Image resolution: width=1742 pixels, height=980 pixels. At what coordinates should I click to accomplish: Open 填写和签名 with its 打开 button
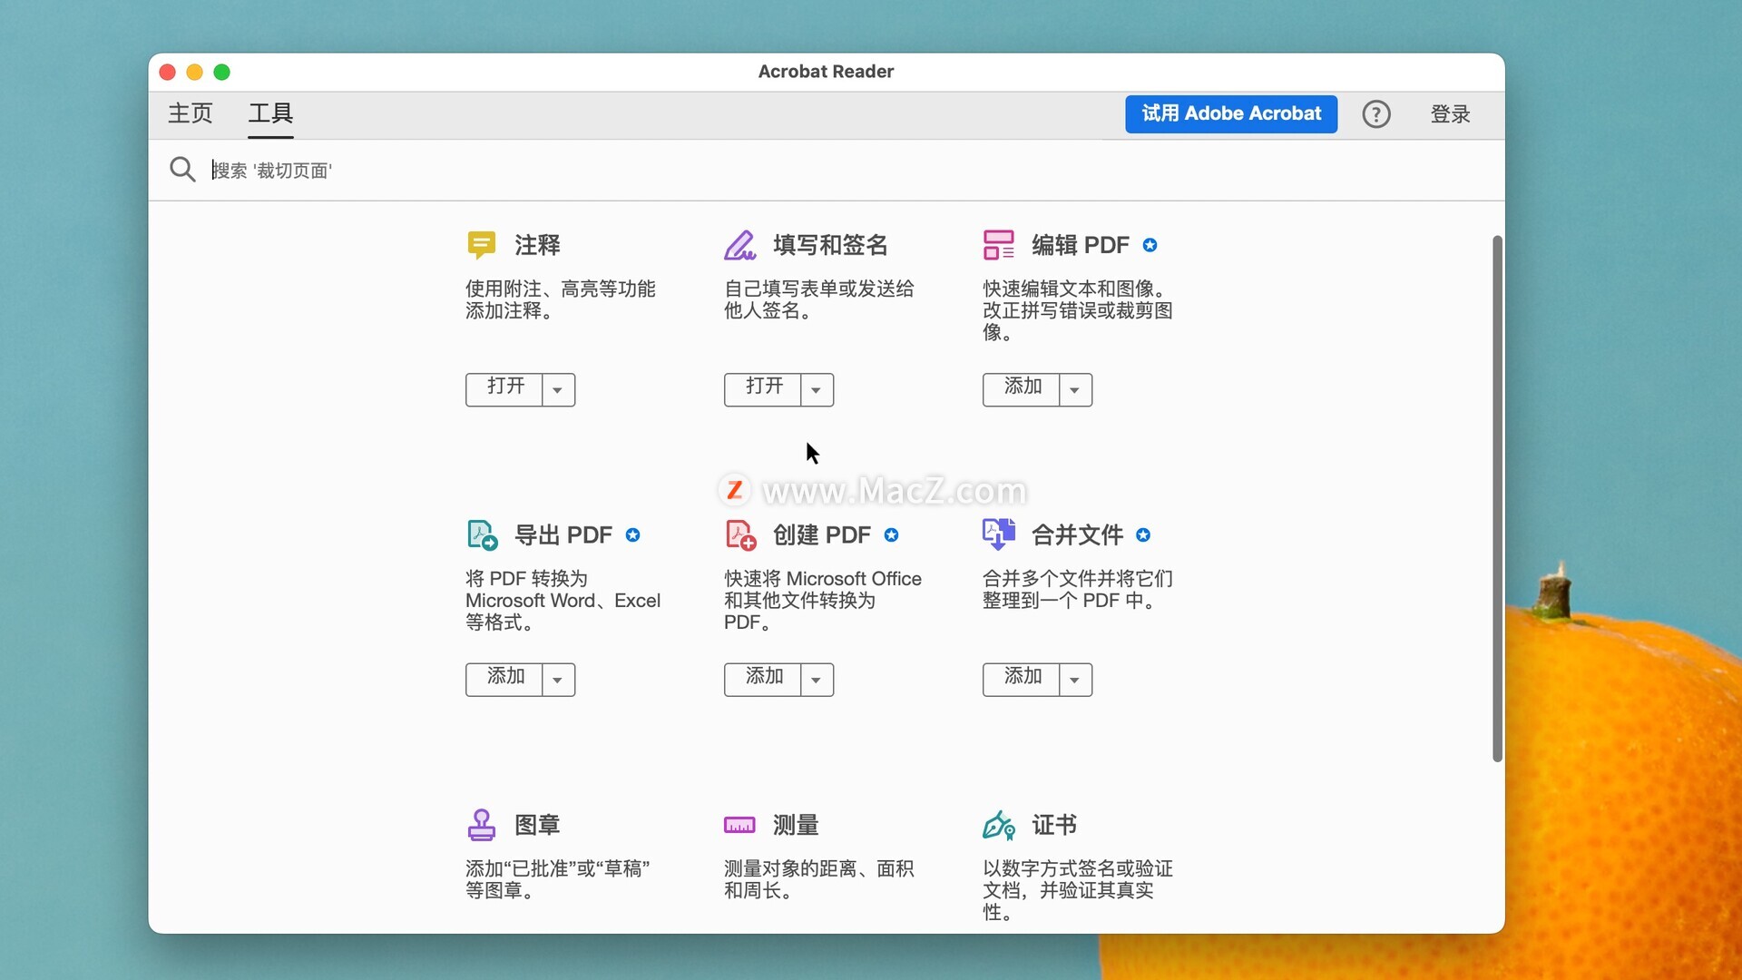pyautogui.click(x=763, y=390)
